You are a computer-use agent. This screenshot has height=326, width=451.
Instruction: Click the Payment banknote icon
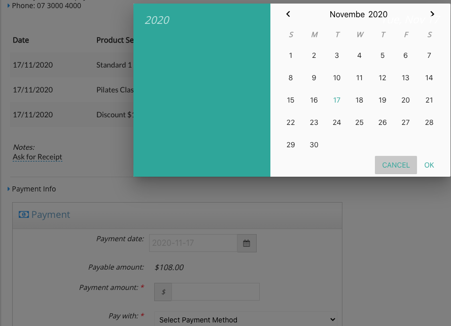(23, 215)
